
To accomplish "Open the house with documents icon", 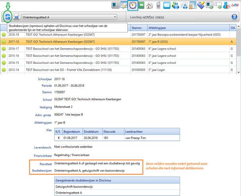I will coord(150,5).
